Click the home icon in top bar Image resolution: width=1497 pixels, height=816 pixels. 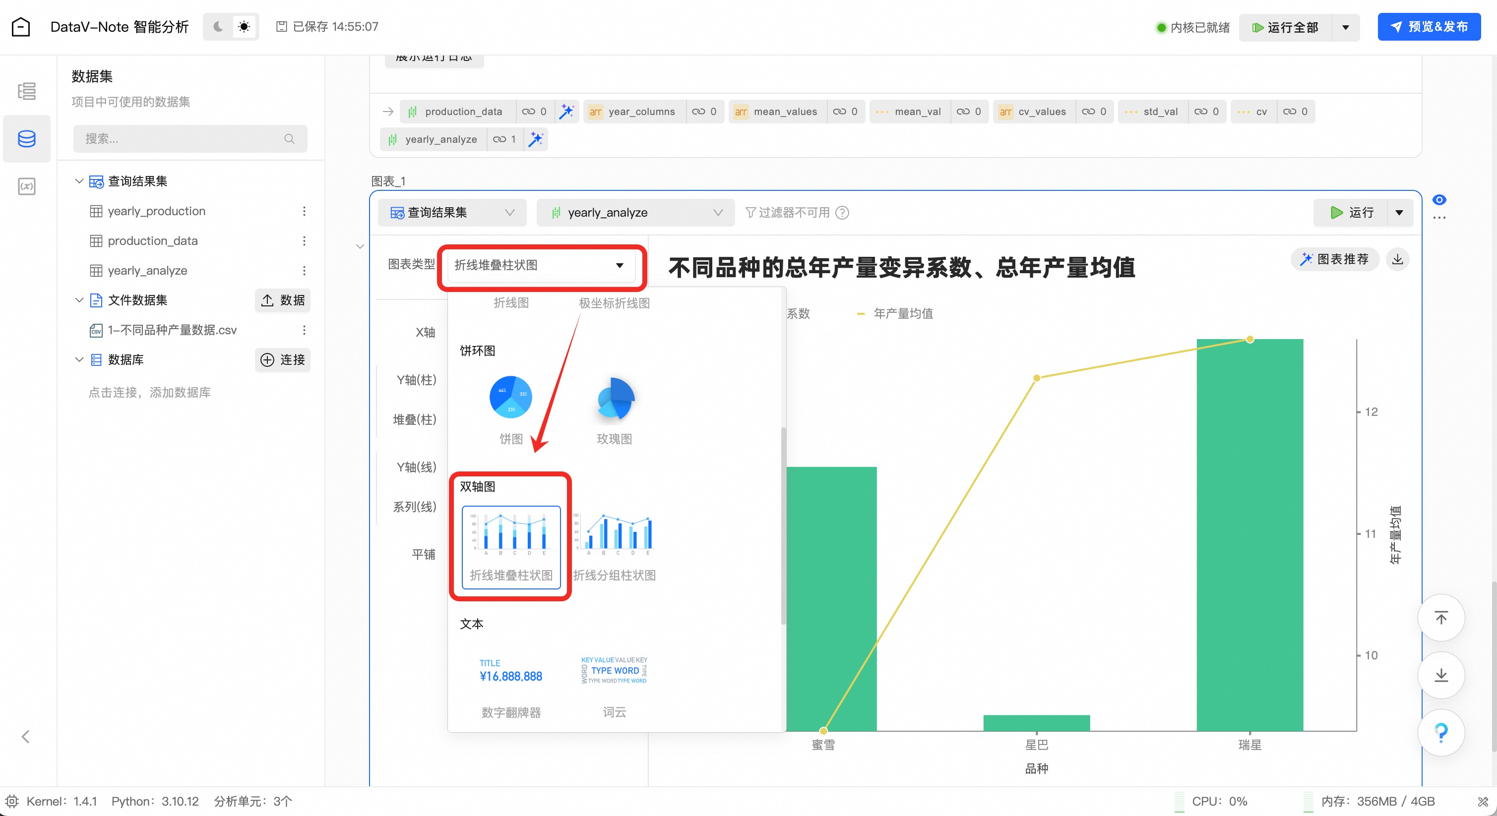(21, 27)
